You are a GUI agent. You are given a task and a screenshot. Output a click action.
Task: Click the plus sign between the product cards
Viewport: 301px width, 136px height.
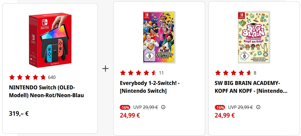[x=105, y=69]
